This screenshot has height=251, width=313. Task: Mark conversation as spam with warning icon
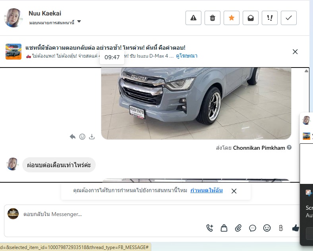pyautogui.click(x=193, y=18)
